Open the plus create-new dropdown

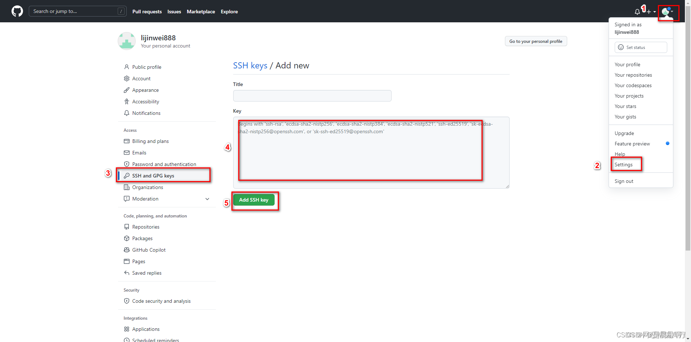click(651, 12)
